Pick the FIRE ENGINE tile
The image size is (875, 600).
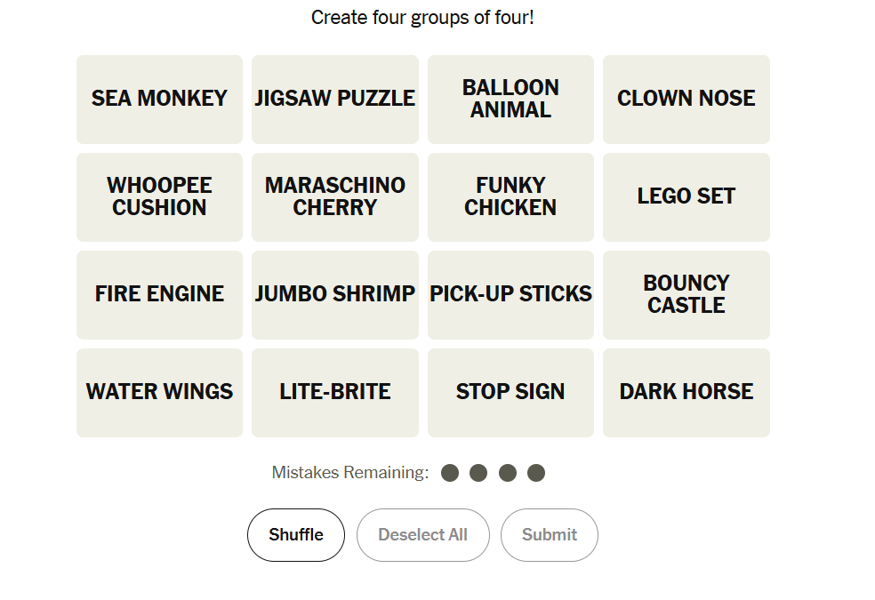point(159,294)
